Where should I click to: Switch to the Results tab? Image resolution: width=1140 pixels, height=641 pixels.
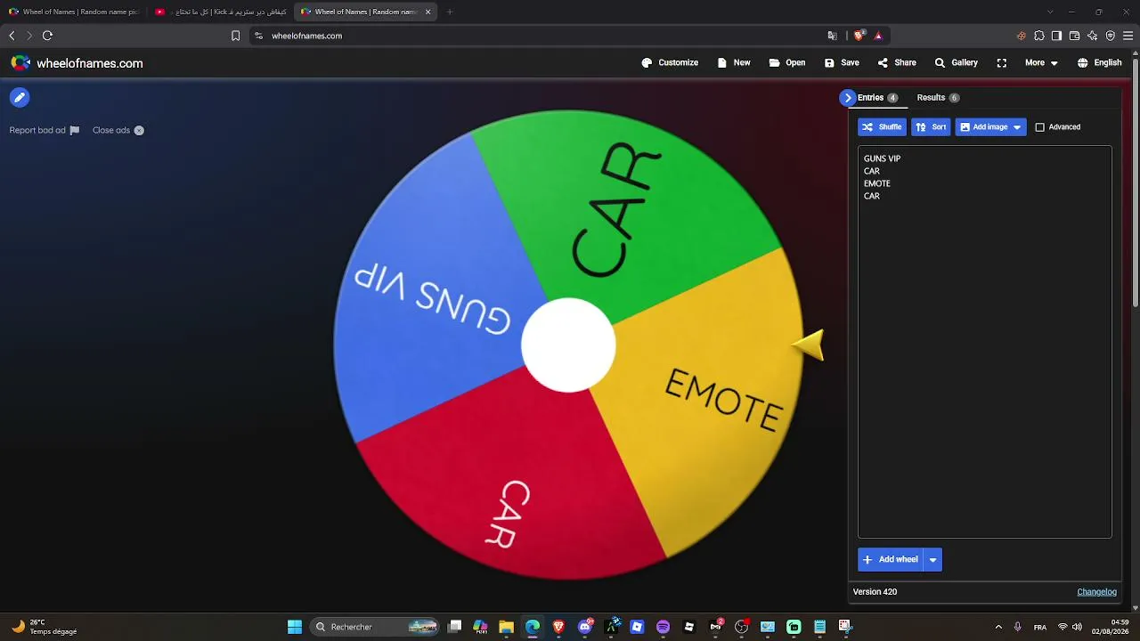[938, 98]
